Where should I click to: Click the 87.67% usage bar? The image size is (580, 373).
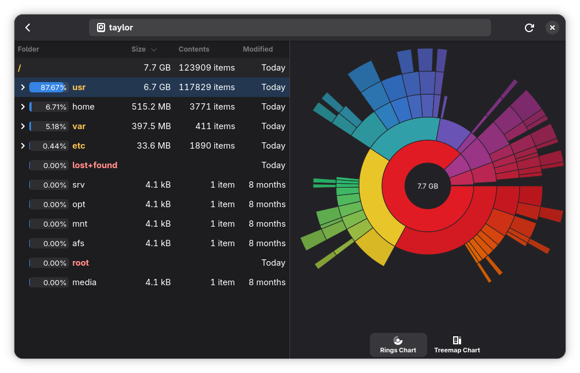[49, 87]
